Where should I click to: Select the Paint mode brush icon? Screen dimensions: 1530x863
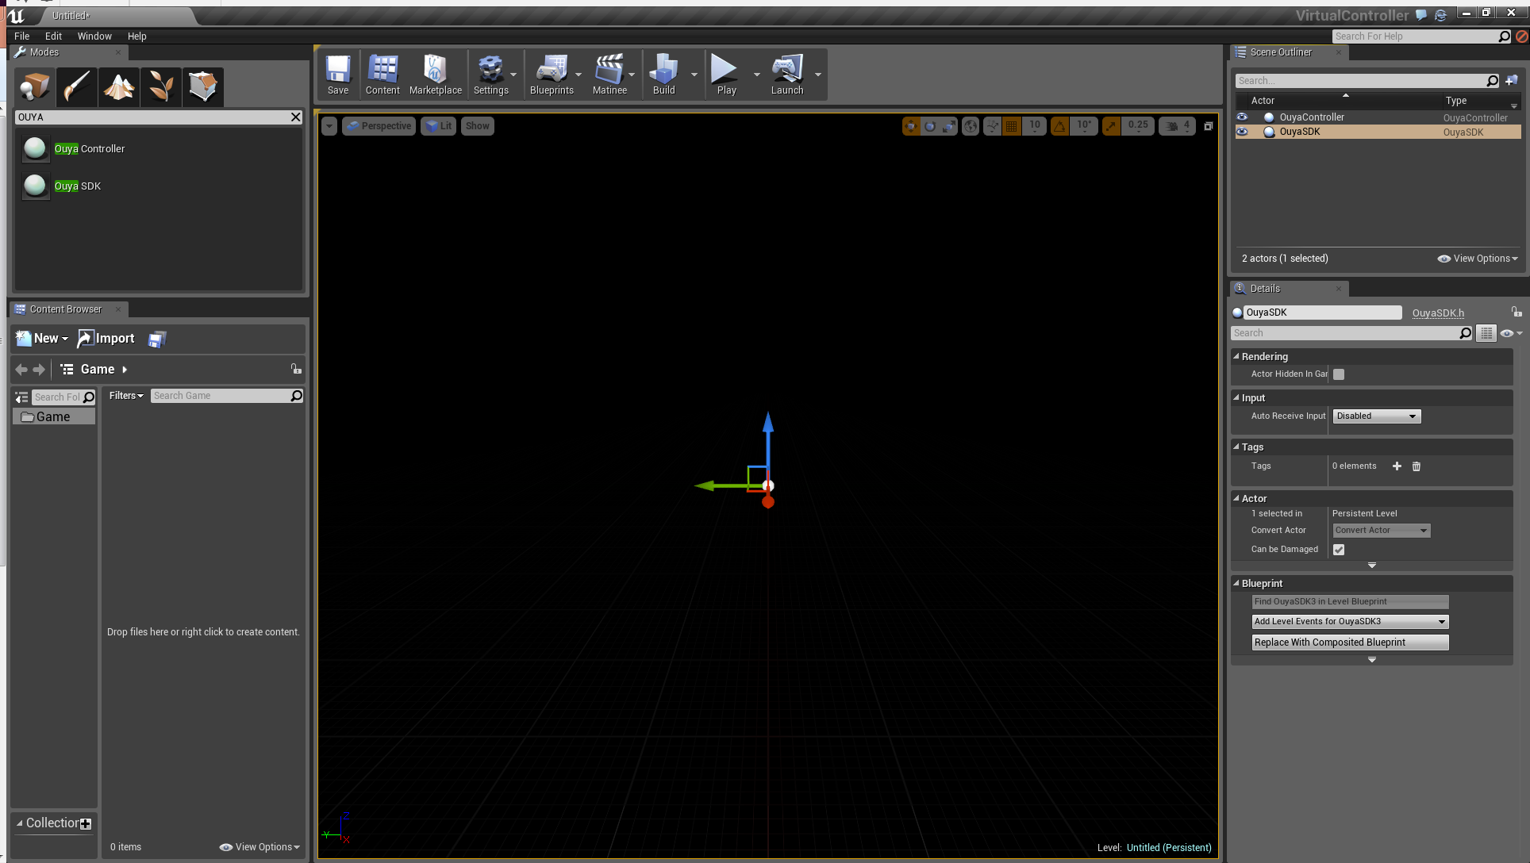[x=77, y=86]
